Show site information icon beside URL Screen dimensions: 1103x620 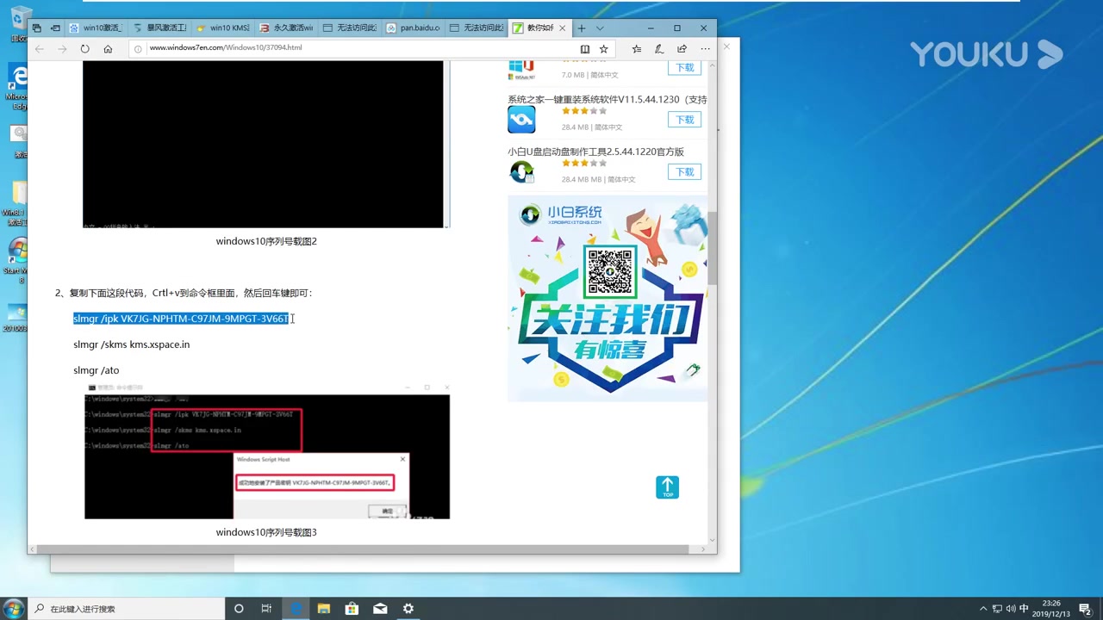(138, 48)
